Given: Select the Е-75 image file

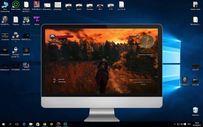Looking at the screenshot, I should [x=111, y=7].
